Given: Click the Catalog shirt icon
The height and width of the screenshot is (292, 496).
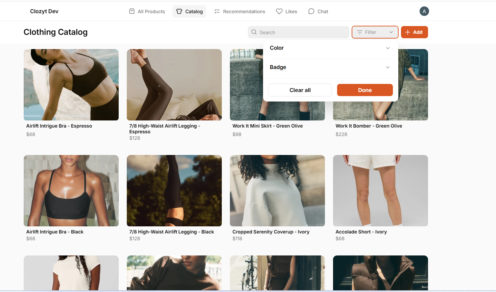Looking at the screenshot, I should [179, 11].
